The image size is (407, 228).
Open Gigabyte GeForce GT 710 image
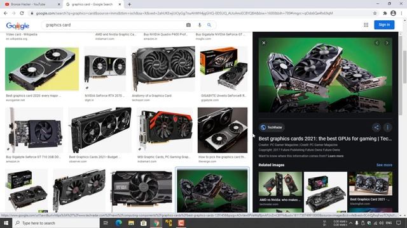(34, 130)
